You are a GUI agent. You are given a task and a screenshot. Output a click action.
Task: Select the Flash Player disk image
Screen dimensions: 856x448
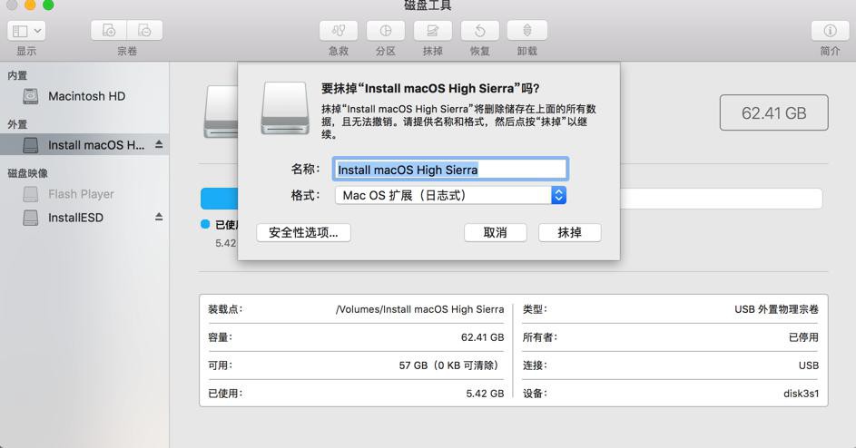pyautogui.click(x=84, y=194)
